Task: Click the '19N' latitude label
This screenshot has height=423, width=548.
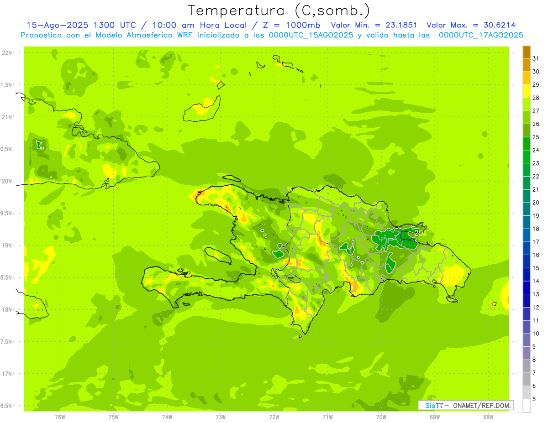Action: click(7, 245)
